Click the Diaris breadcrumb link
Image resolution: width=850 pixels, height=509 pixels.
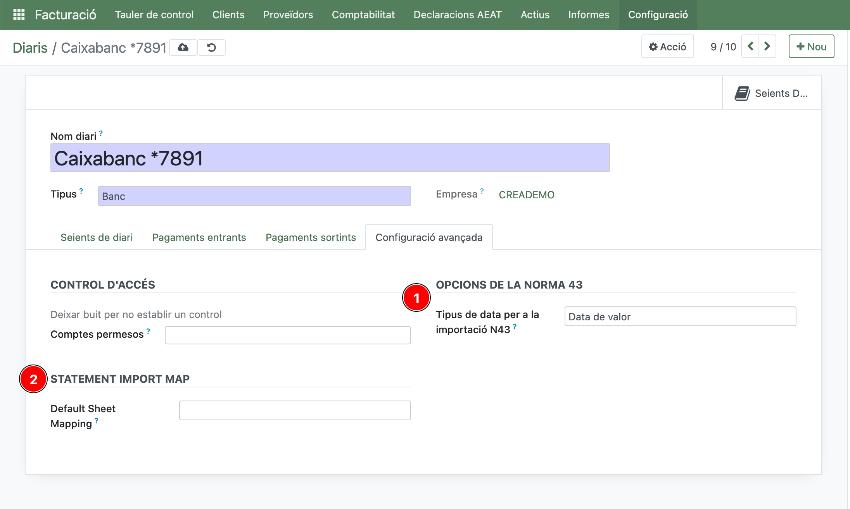30,48
